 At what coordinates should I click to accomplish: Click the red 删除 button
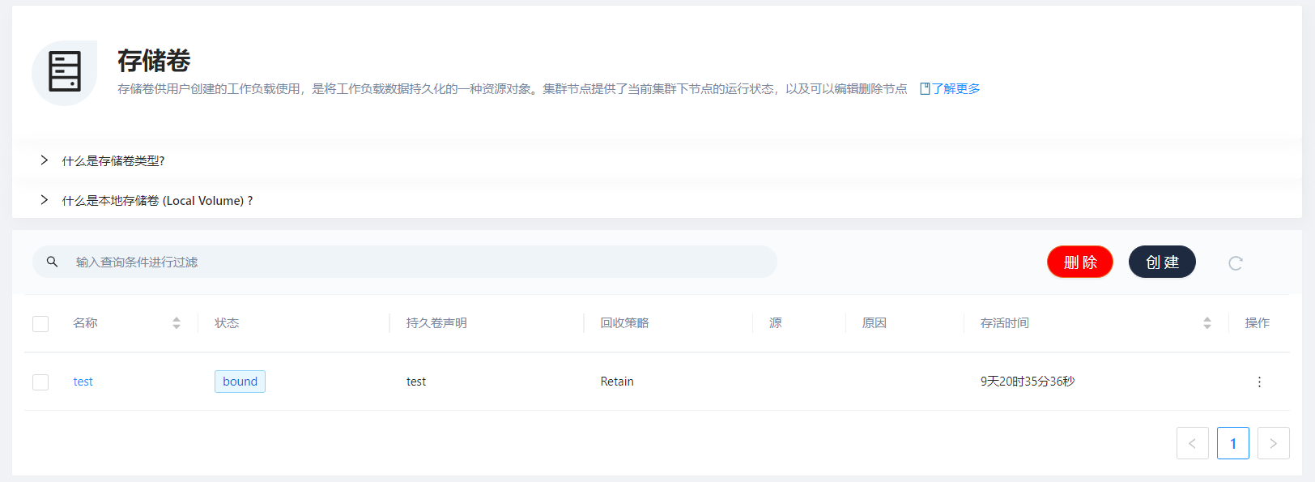1080,262
